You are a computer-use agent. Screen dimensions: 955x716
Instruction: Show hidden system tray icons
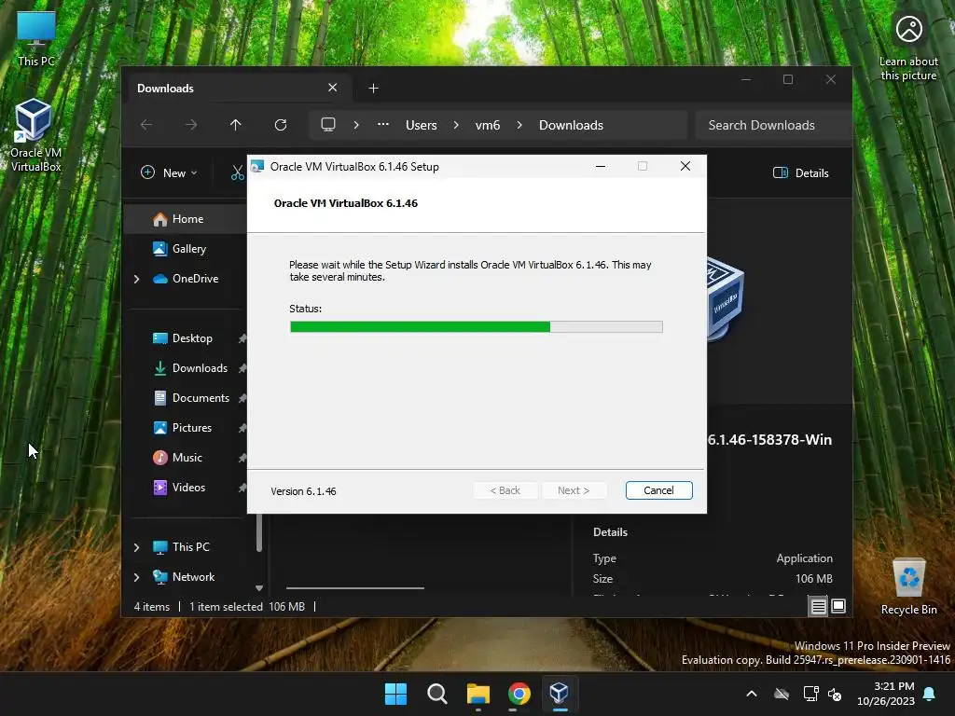[x=752, y=694]
